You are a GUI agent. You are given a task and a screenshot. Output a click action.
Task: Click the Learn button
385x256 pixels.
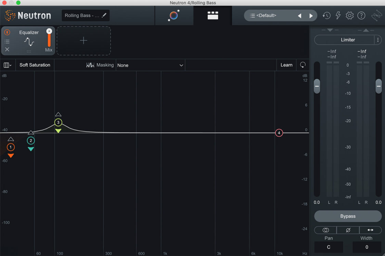tap(286, 65)
